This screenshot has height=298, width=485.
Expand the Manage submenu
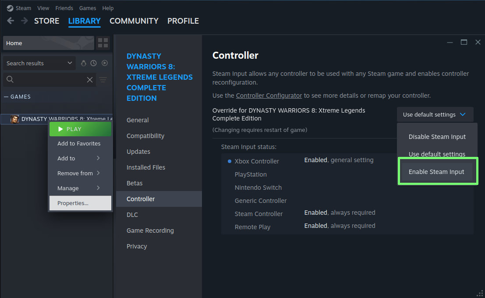click(80, 188)
